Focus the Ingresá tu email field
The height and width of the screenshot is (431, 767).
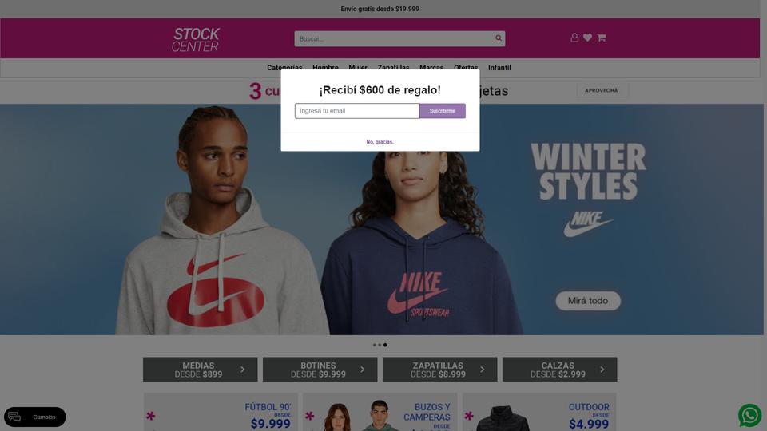(357, 111)
